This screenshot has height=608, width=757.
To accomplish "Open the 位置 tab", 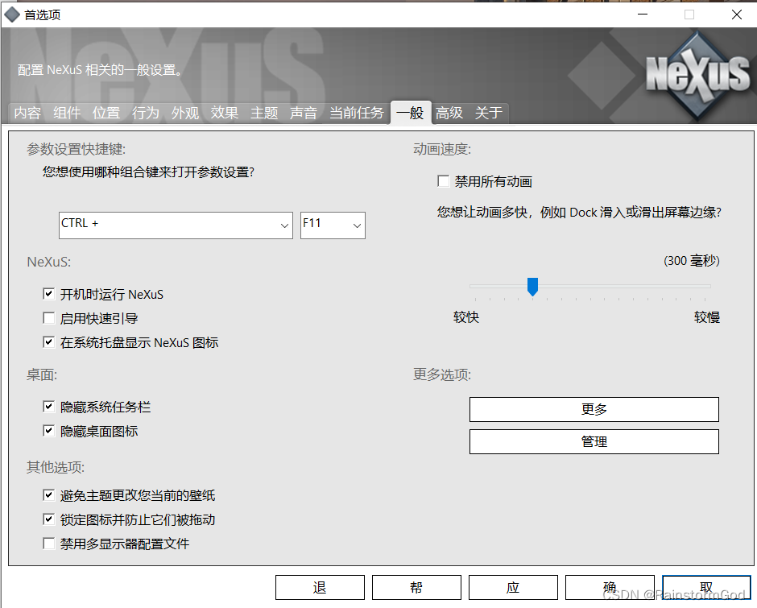I will [106, 113].
